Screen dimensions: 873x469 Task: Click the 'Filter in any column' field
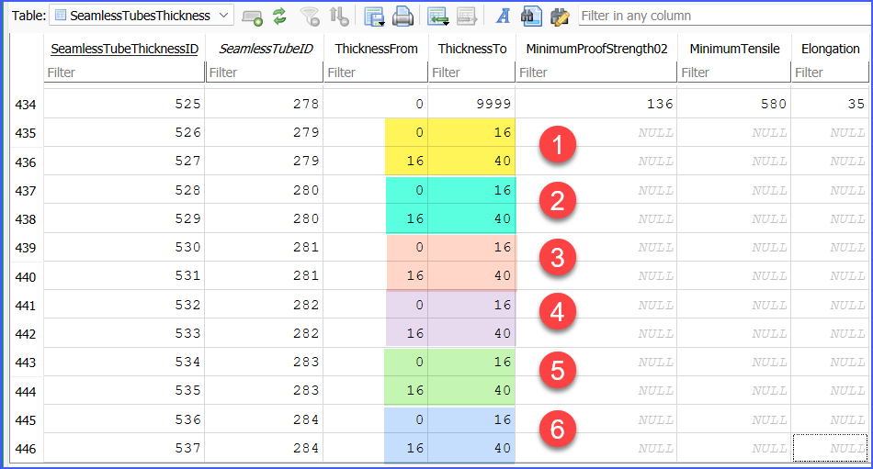click(x=724, y=16)
